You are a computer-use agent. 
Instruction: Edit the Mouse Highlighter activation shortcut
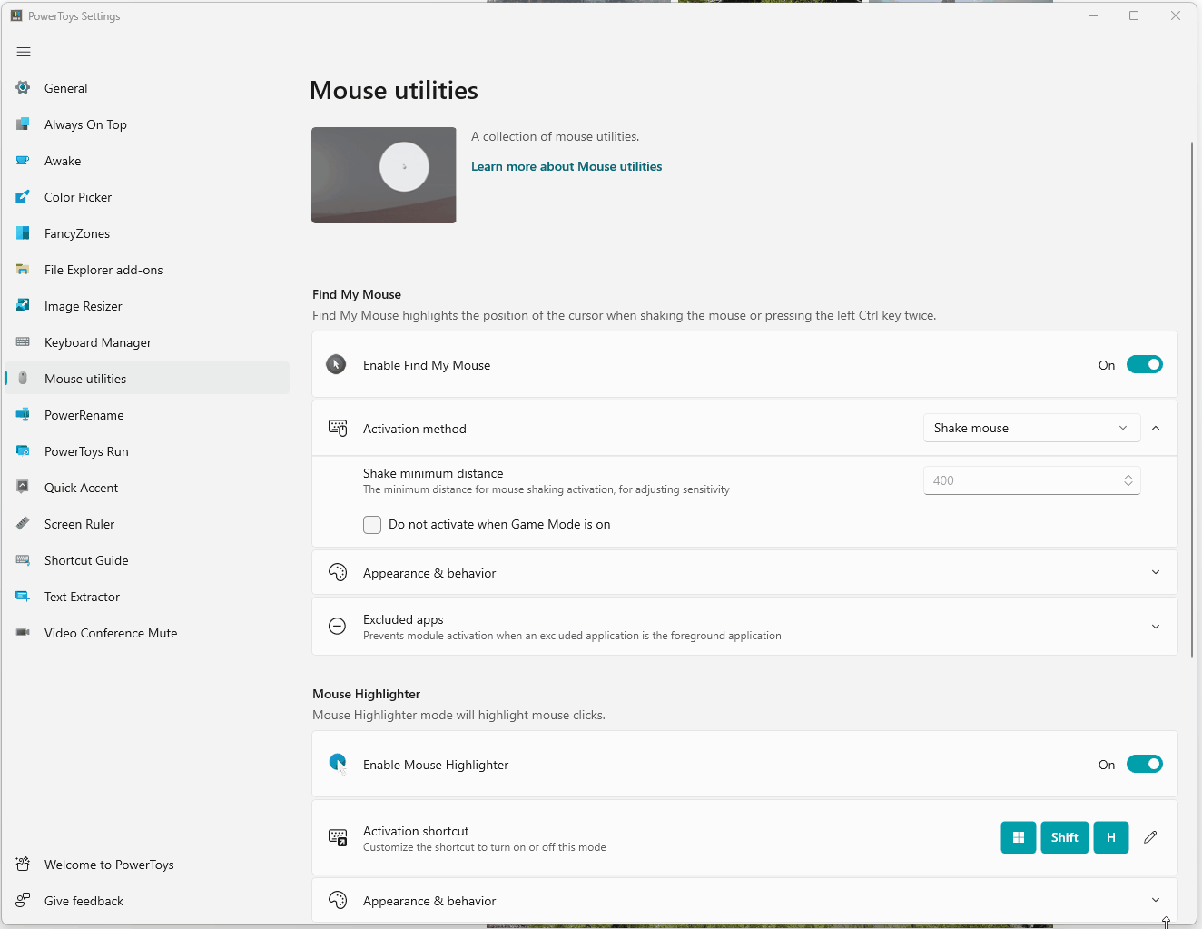click(1150, 837)
